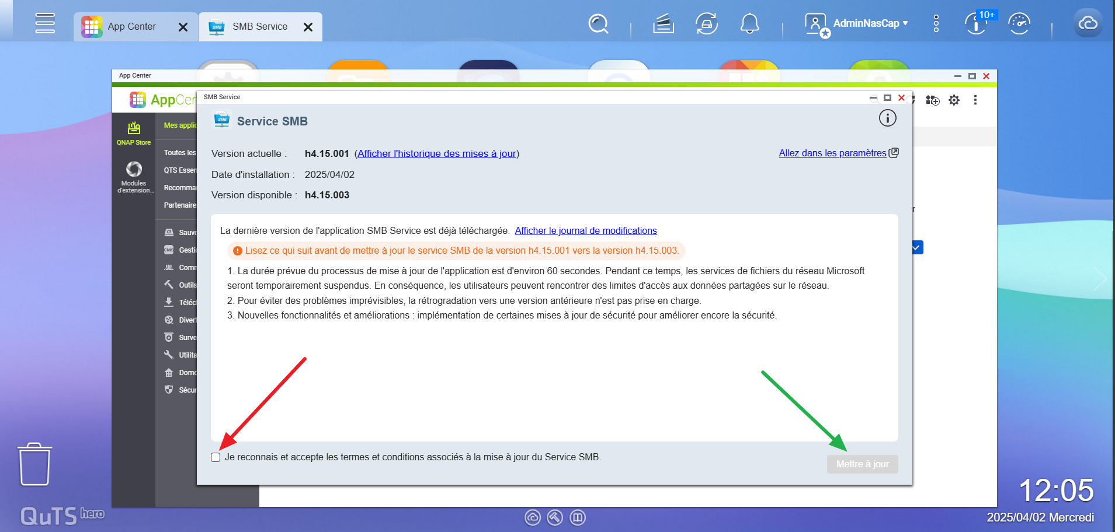Select the 'Outils' category in App Center
Viewport: 1115px width, 532px height.
(x=179, y=285)
